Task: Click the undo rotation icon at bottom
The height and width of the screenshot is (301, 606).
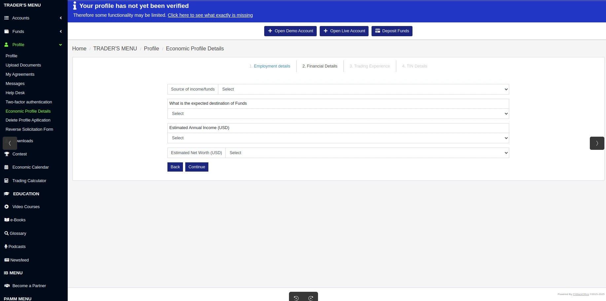Action: pos(296,298)
